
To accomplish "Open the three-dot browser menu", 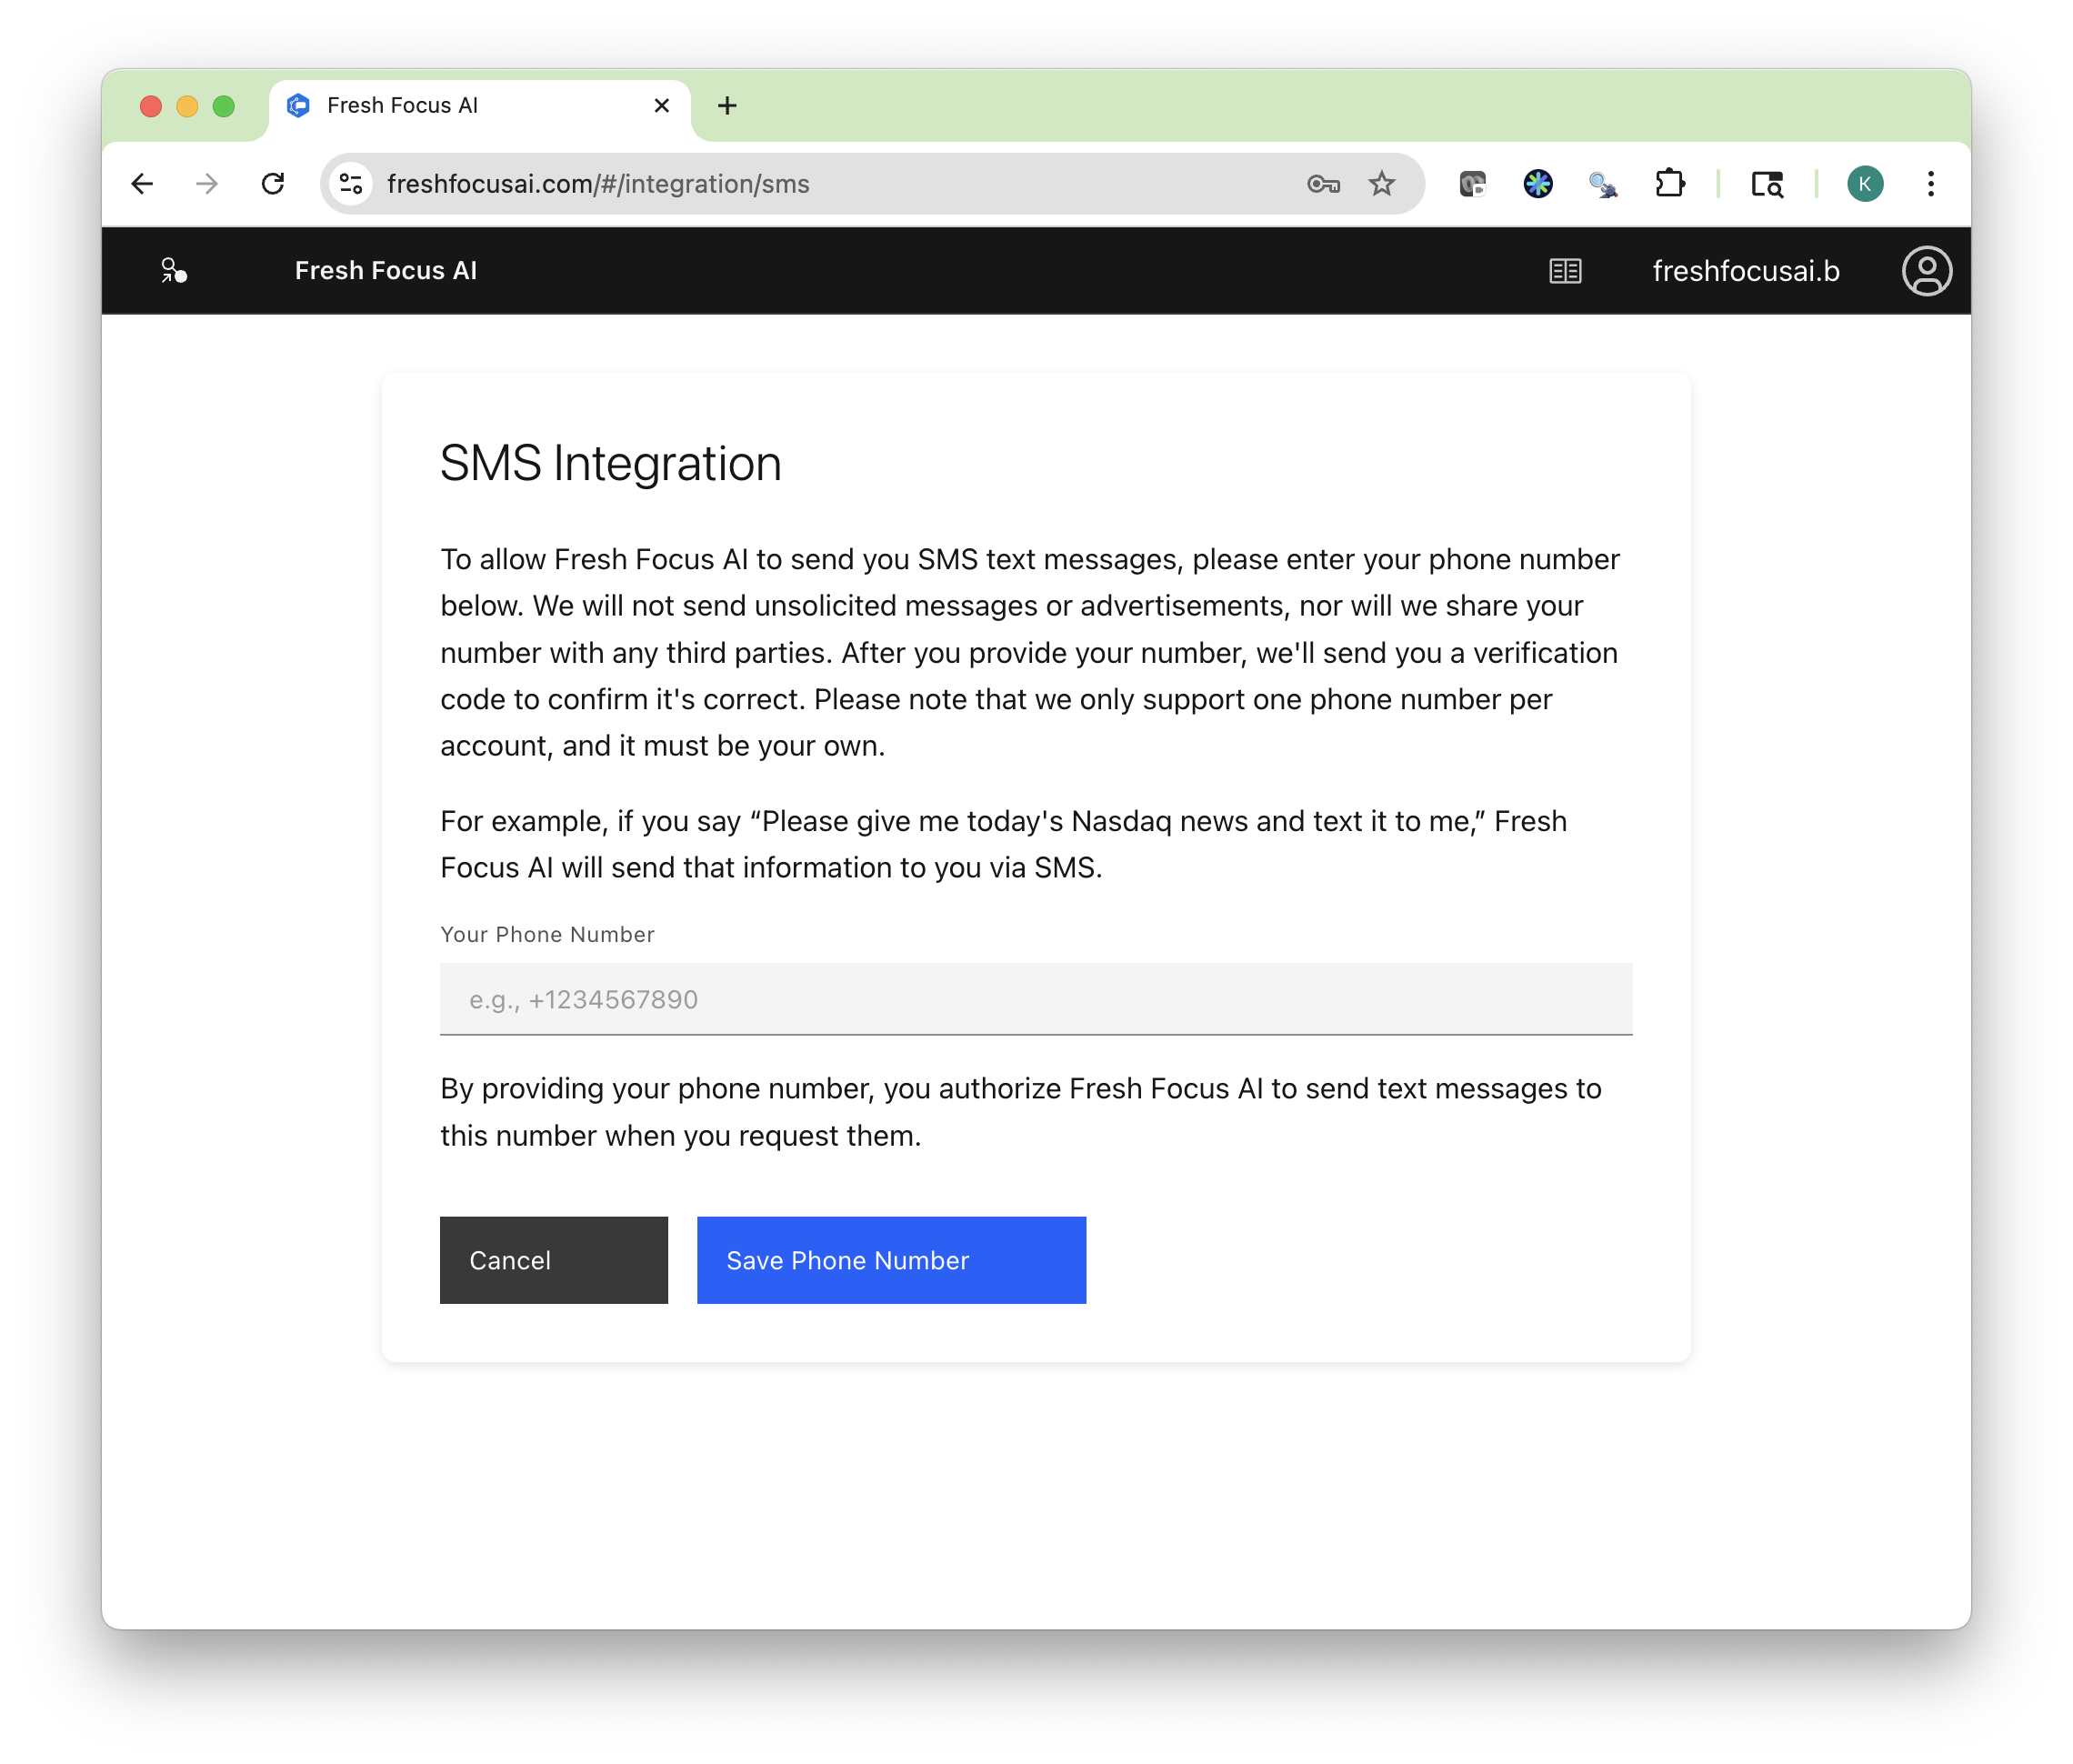I will point(1930,183).
